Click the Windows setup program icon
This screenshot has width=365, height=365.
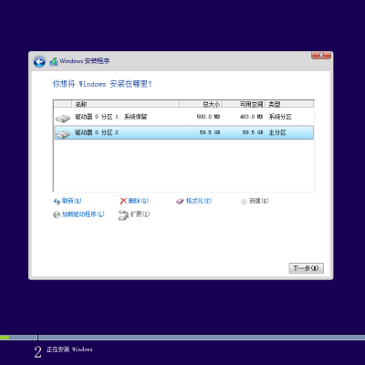tap(54, 61)
